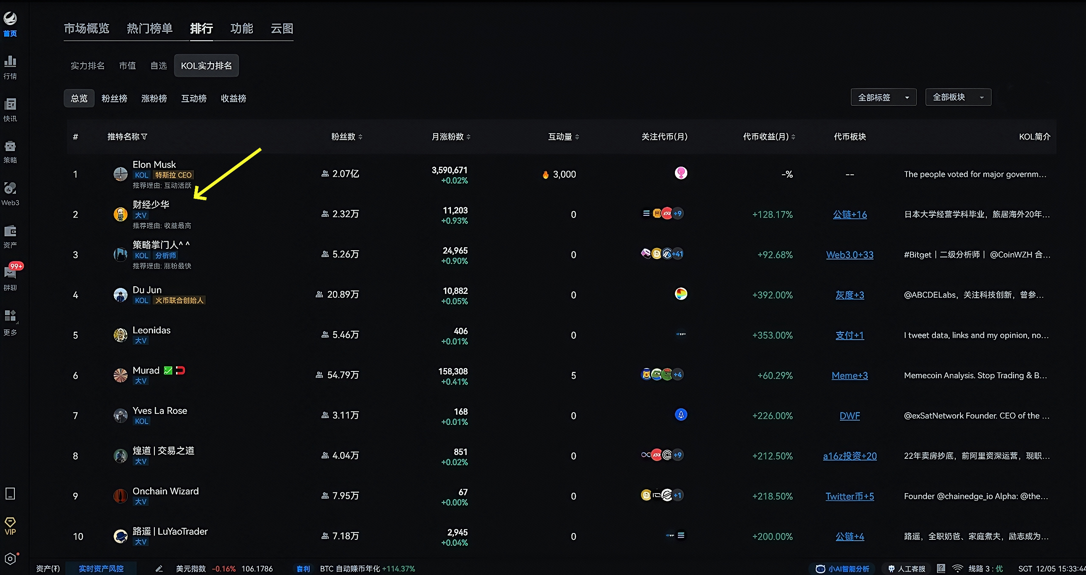Image resolution: width=1086 pixels, height=575 pixels.
Task: Click the mobile device icon in sidebar
Action: coord(10,494)
